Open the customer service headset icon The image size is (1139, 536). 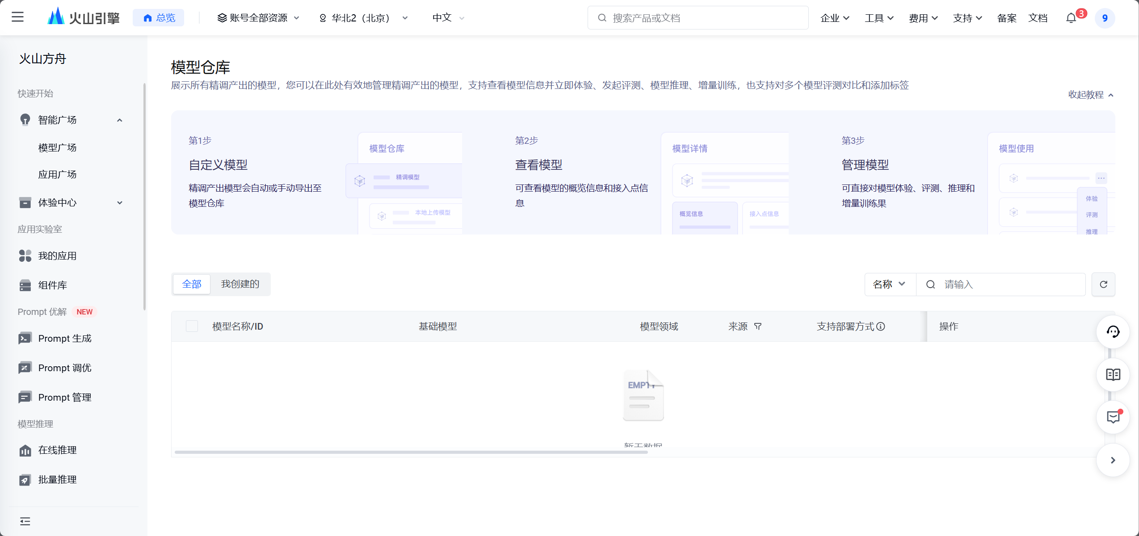click(1113, 332)
